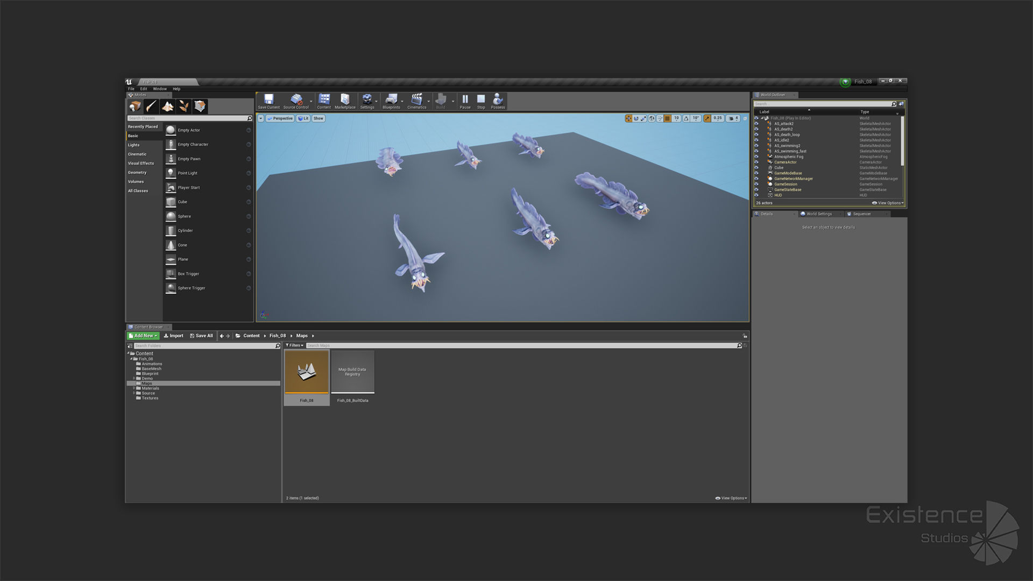
Task: Click the Possess toolbar icon
Action: (498, 100)
